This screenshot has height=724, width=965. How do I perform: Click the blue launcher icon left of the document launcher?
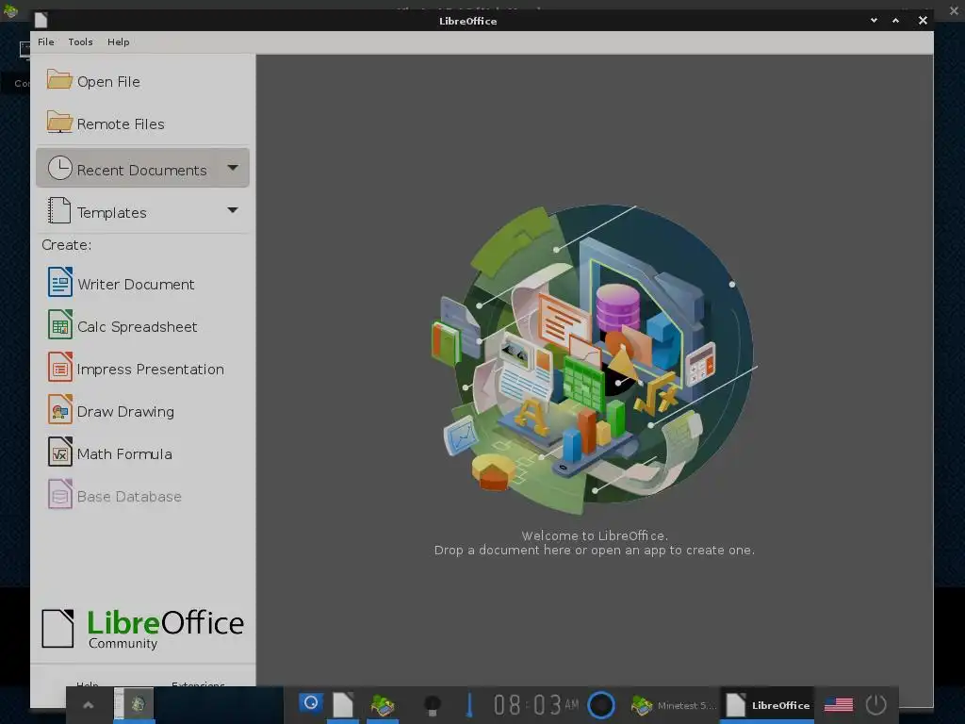coord(311,703)
